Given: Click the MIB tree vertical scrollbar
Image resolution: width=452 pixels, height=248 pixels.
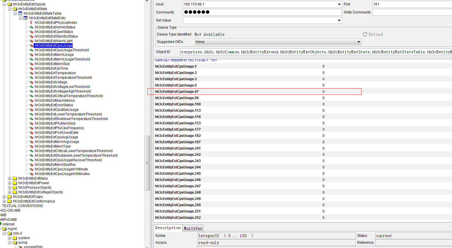Looking at the screenshot, I should [x=147, y=163].
